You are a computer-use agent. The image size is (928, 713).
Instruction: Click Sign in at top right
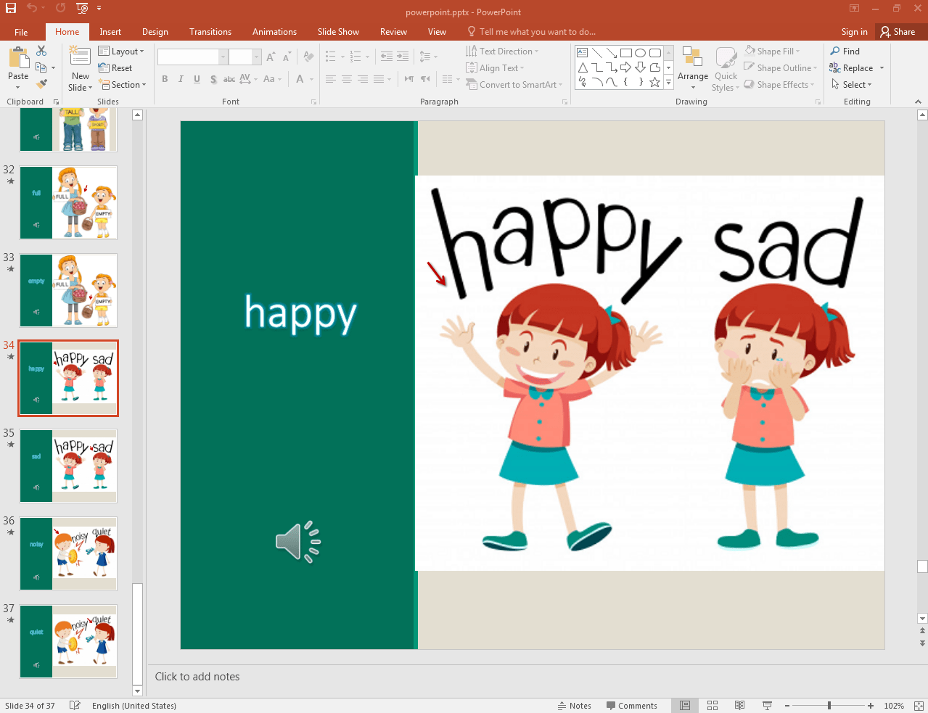(x=854, y=32)
